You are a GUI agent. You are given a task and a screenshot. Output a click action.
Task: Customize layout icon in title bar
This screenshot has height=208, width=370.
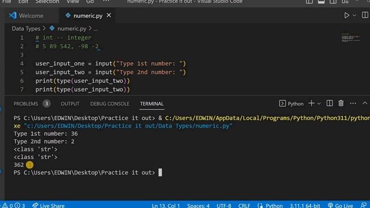click(345, 2)
